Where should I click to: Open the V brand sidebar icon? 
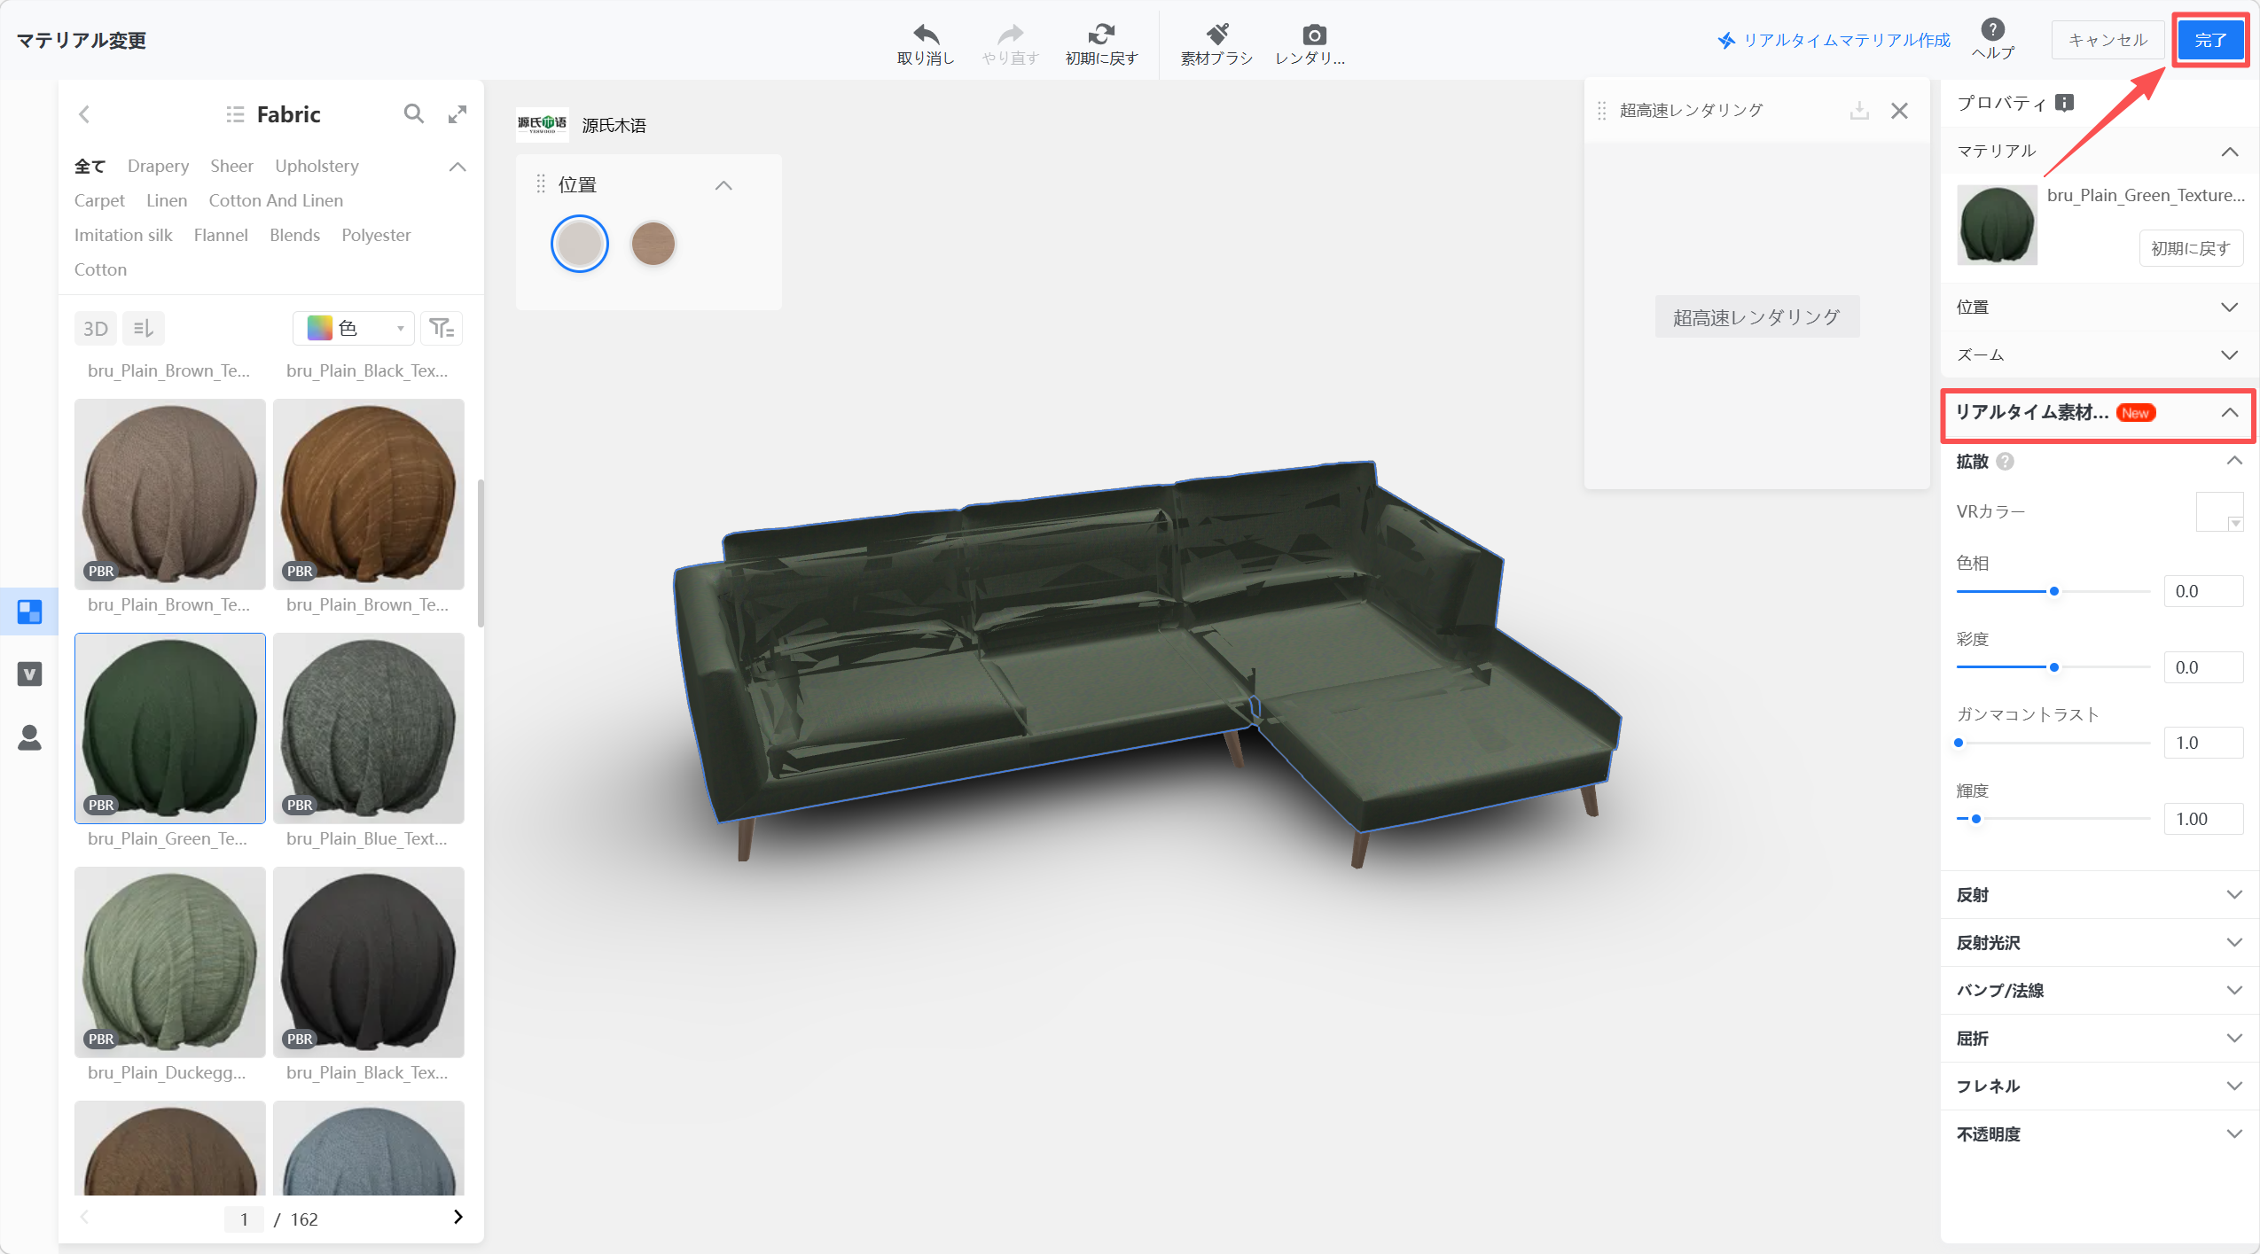pos(29,674)
